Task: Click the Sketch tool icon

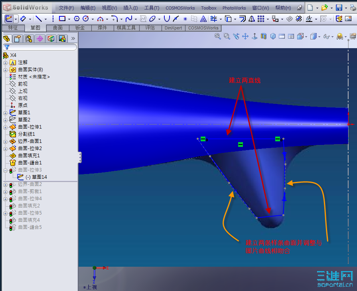Action: click(9, 19)
